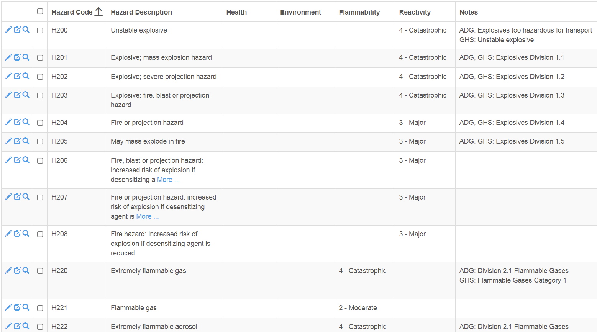Sort by the Flammability column header
The image size is (597, 332).
[359, 12]
